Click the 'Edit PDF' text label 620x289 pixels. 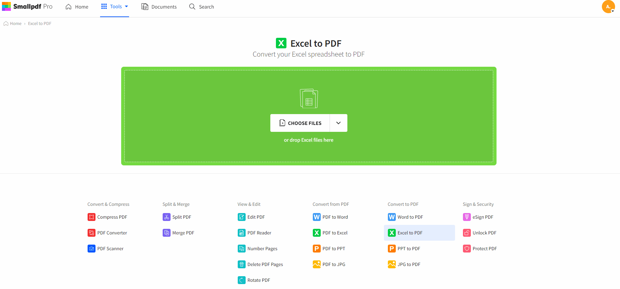coord(256,217)
